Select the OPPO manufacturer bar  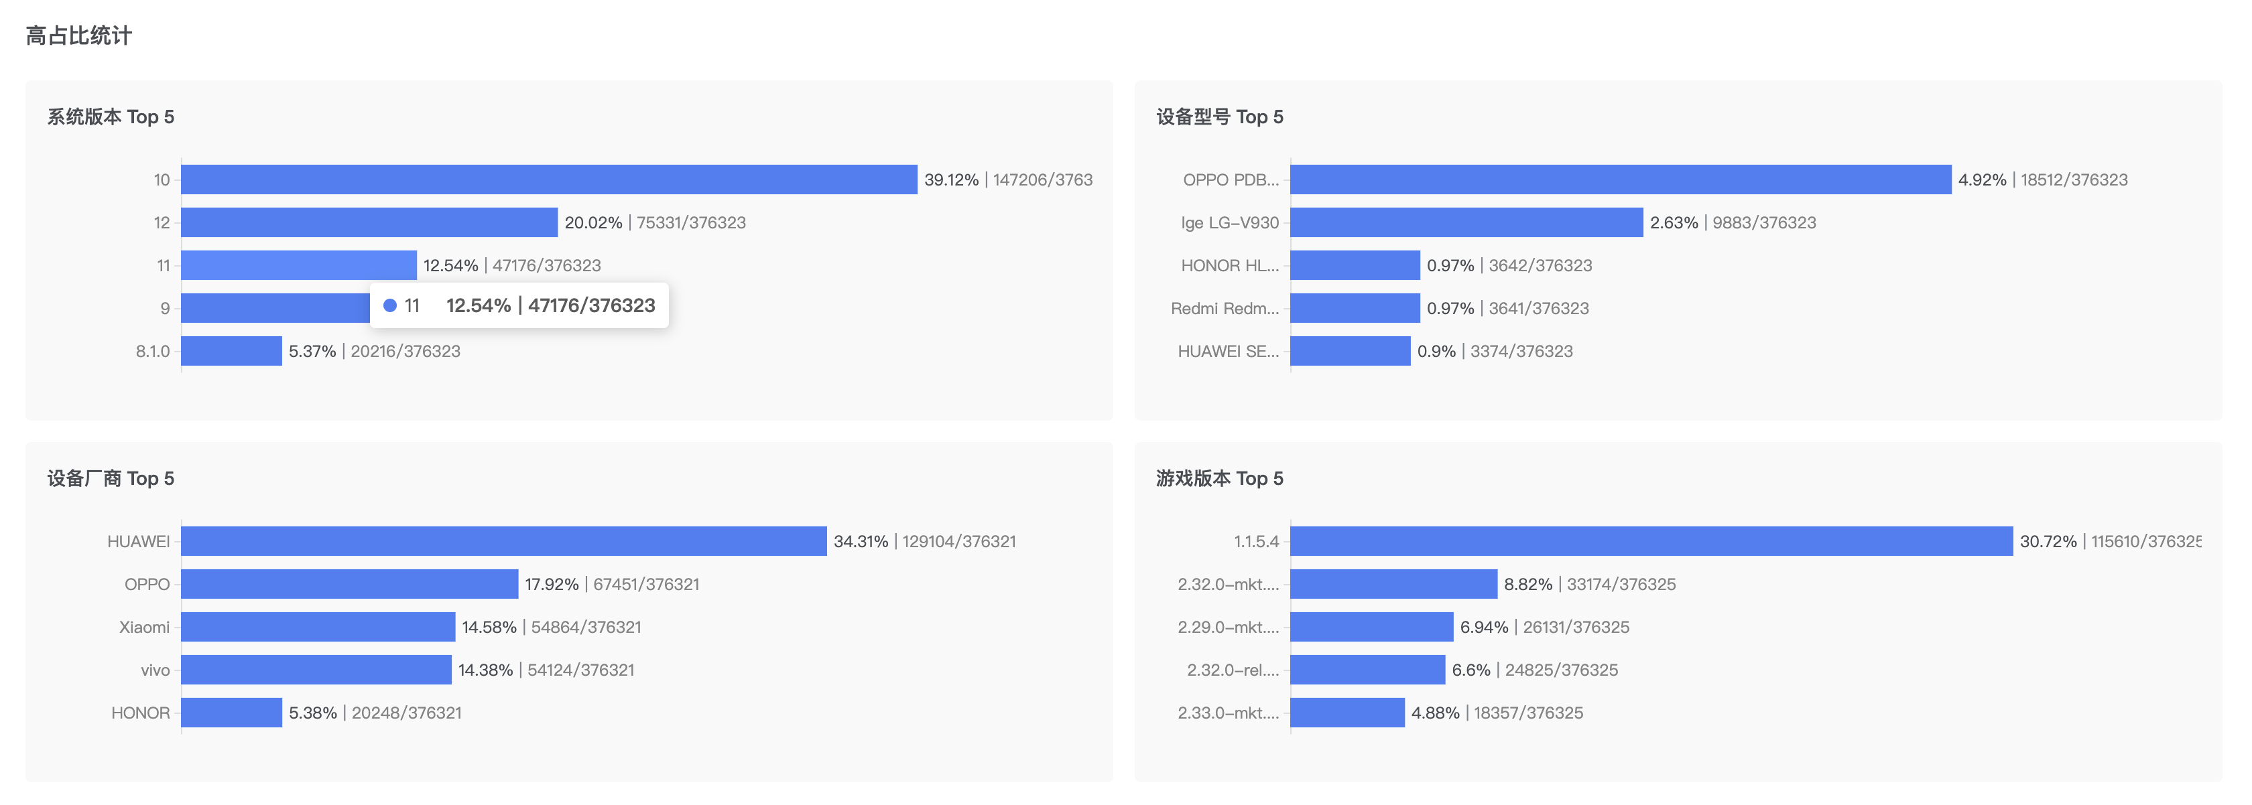[x=350, y=583]
